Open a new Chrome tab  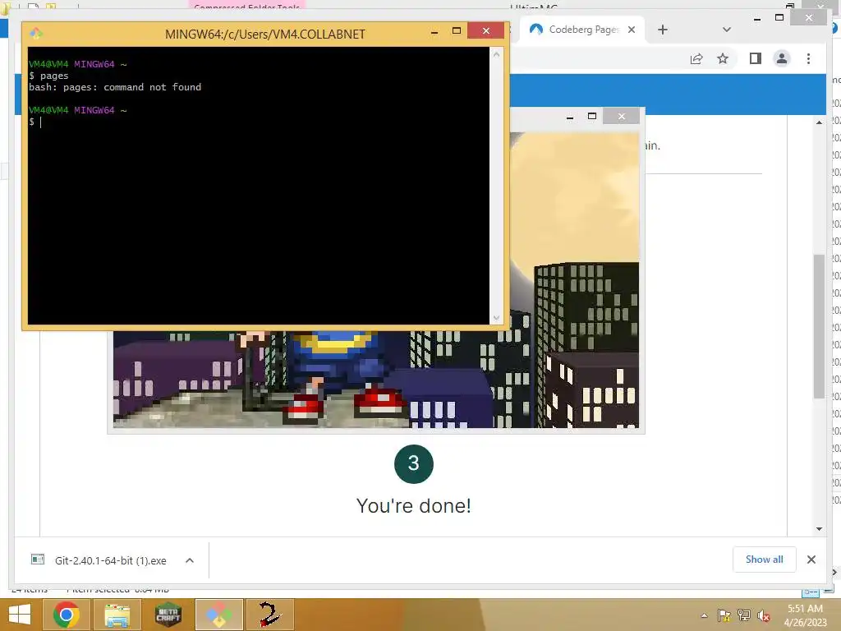[x=663, y=30]
